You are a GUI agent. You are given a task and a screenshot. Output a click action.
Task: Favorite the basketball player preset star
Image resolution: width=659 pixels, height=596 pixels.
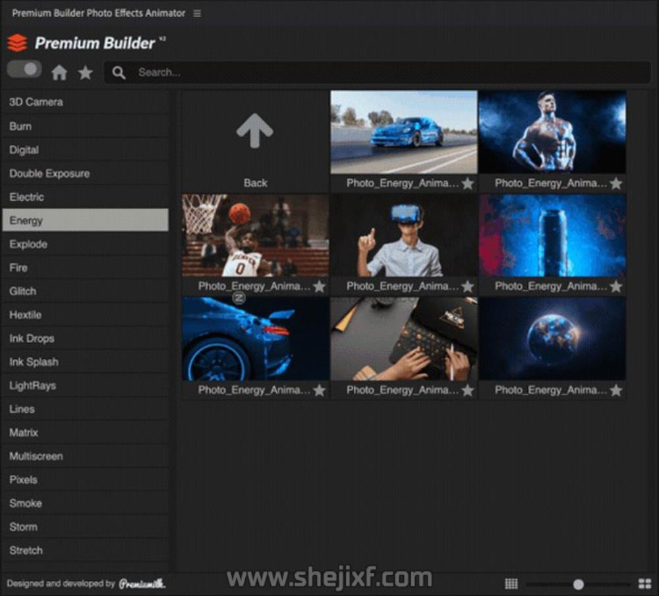tap(320, 286)
